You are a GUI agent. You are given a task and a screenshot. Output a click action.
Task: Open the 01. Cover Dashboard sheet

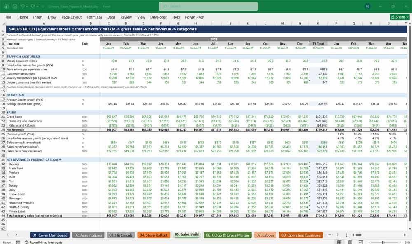click(50, 235)
